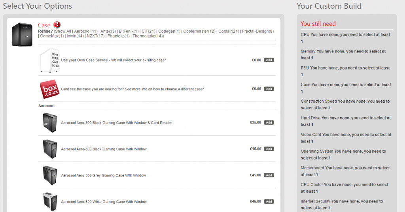Viewport: 405px width, 212px height.
Task: Click the CPU requirement in build list
Action: (346, 38)
